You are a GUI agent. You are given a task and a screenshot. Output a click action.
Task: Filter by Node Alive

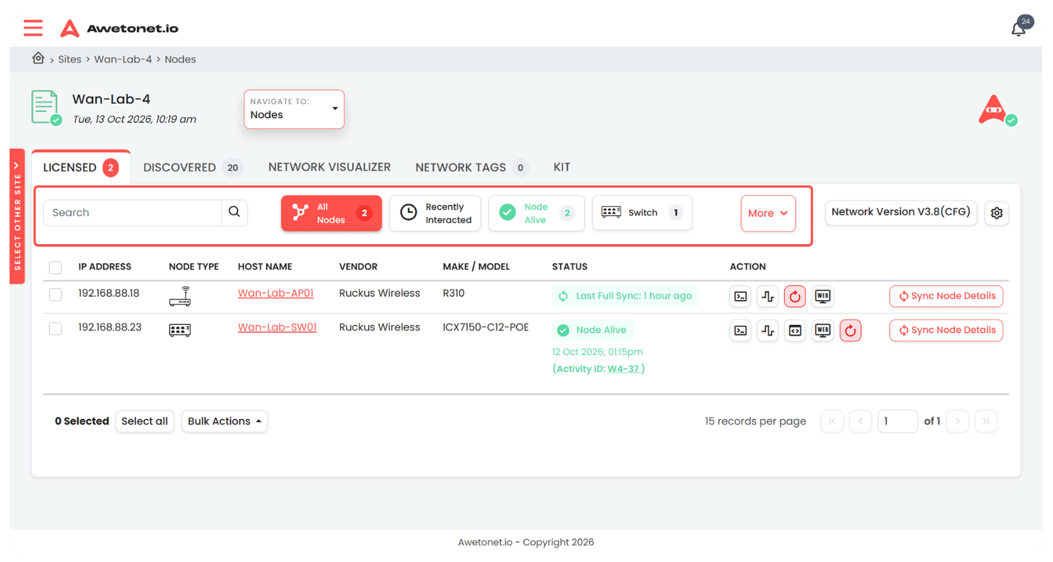(536, 214)
